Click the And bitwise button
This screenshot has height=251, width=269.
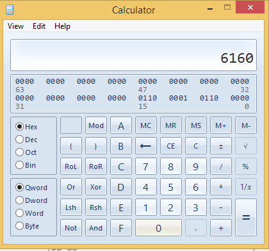[96, 228]
